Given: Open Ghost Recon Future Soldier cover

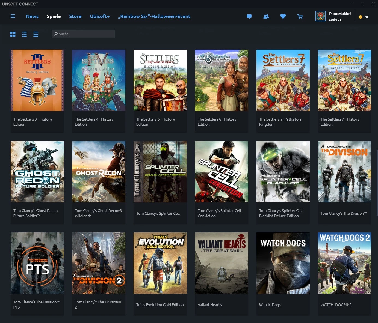Looking at the screenshot, I should [37, 172].
